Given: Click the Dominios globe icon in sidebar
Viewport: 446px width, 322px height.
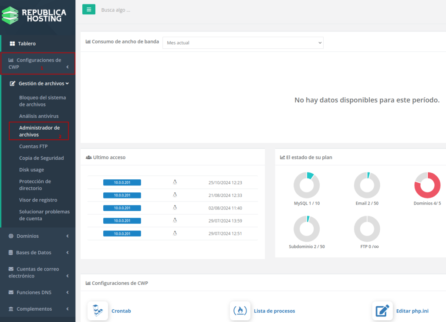Looking at the screenshot, I should tap(11, 236).
